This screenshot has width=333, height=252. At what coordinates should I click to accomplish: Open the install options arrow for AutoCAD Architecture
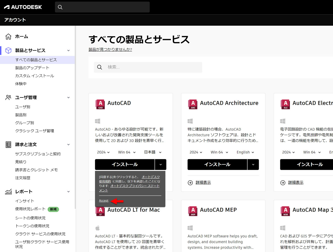tap(253, 164)
